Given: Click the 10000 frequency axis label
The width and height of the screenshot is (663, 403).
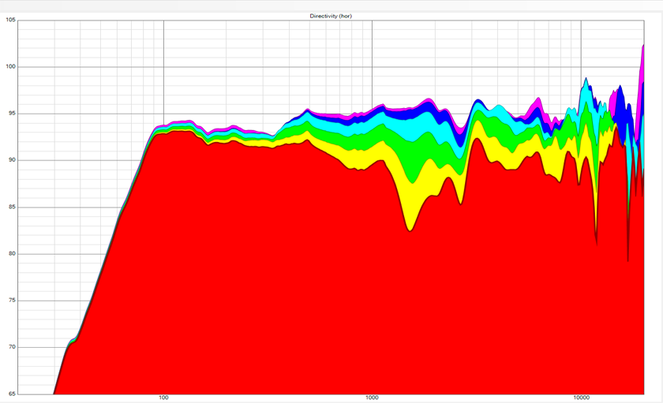Looking at the screenshot, I should click(x=581, y=398).
